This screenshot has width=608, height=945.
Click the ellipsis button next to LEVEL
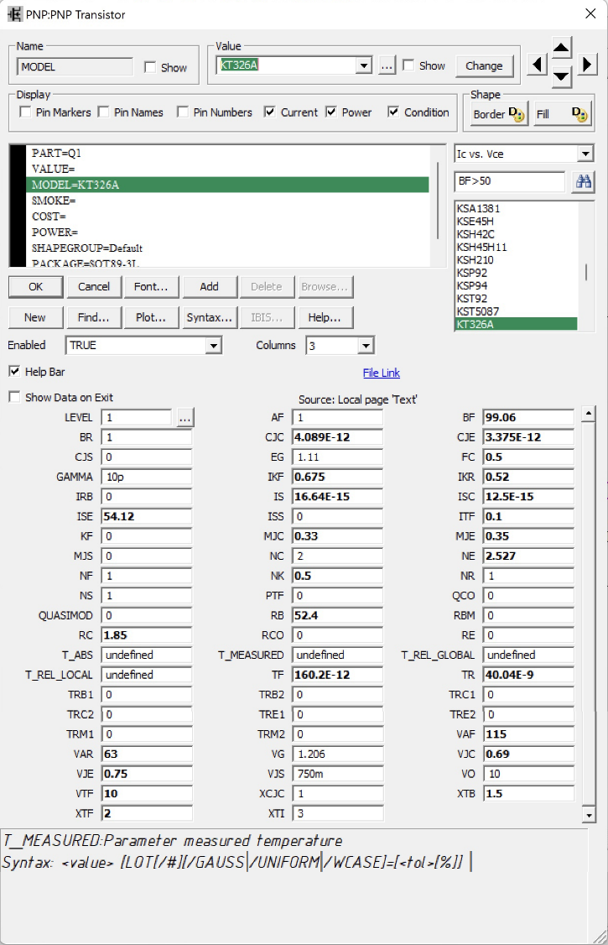[185, 418]
